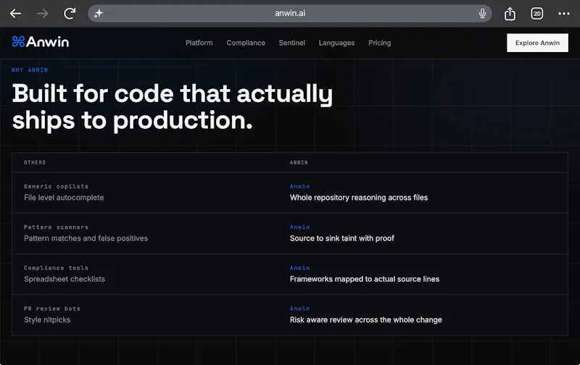Click the sparkle icon in the address bar
Viewport: 580px width, 365px height.
tap(99, 14)
